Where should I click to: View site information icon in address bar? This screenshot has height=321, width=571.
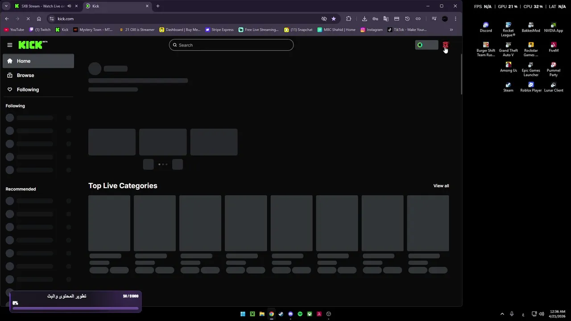pyautogui.click(x=52, y=19)
